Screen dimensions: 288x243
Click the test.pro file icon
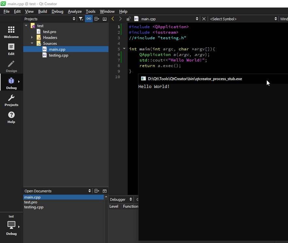coord(39,32)
